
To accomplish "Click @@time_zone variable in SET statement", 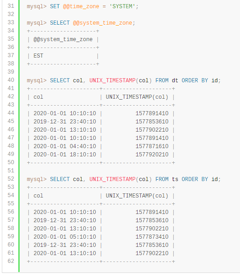I will point(81,6).
